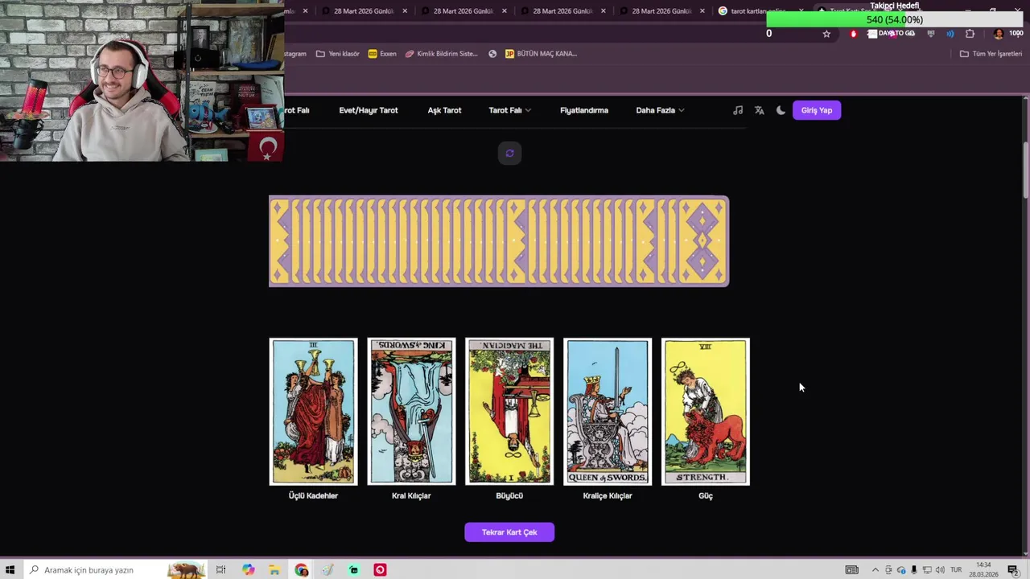Bookmark this page with the star icon
Screen dimensions: 1030x579
(x=826, y=34)
